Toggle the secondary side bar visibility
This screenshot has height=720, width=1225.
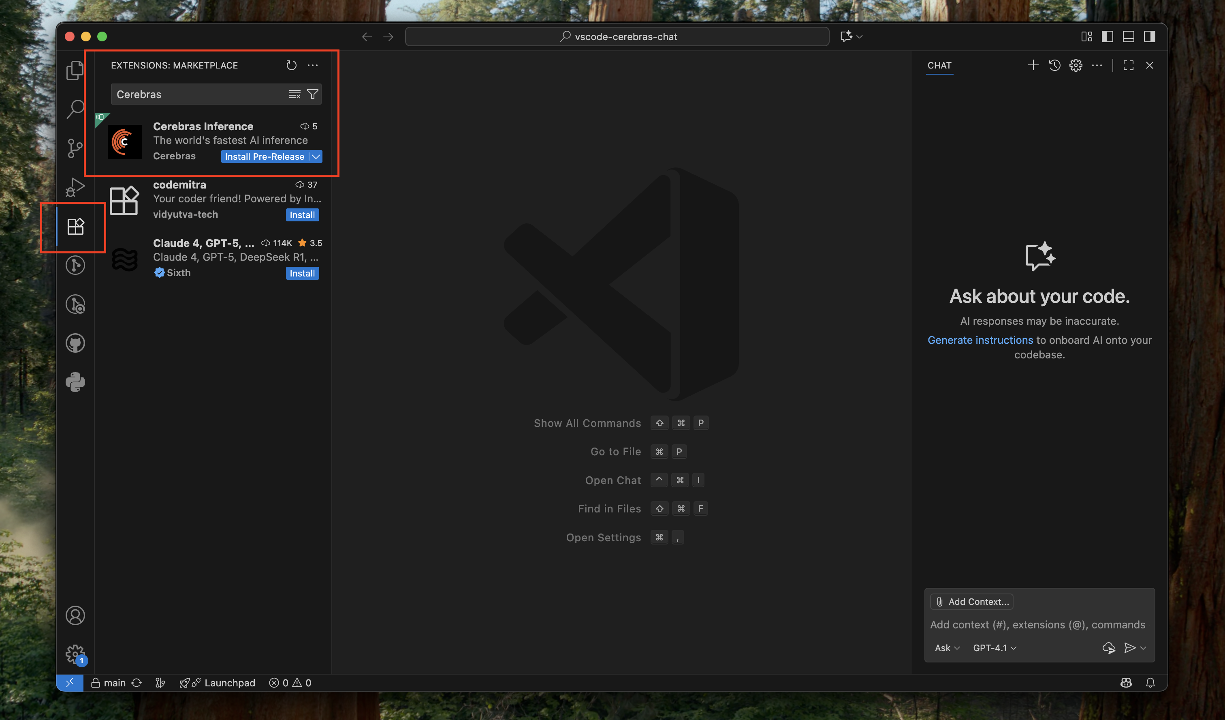click(x=1149, y=36)
